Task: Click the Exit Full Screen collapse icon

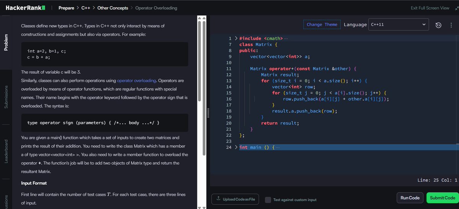Action: click(456, 8)
